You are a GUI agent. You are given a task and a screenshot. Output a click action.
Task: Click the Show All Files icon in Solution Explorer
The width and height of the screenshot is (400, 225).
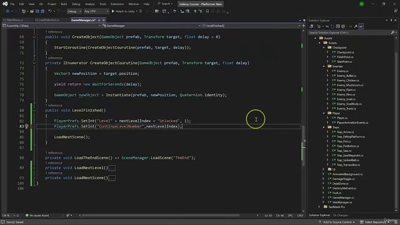(x=343, y=26)
